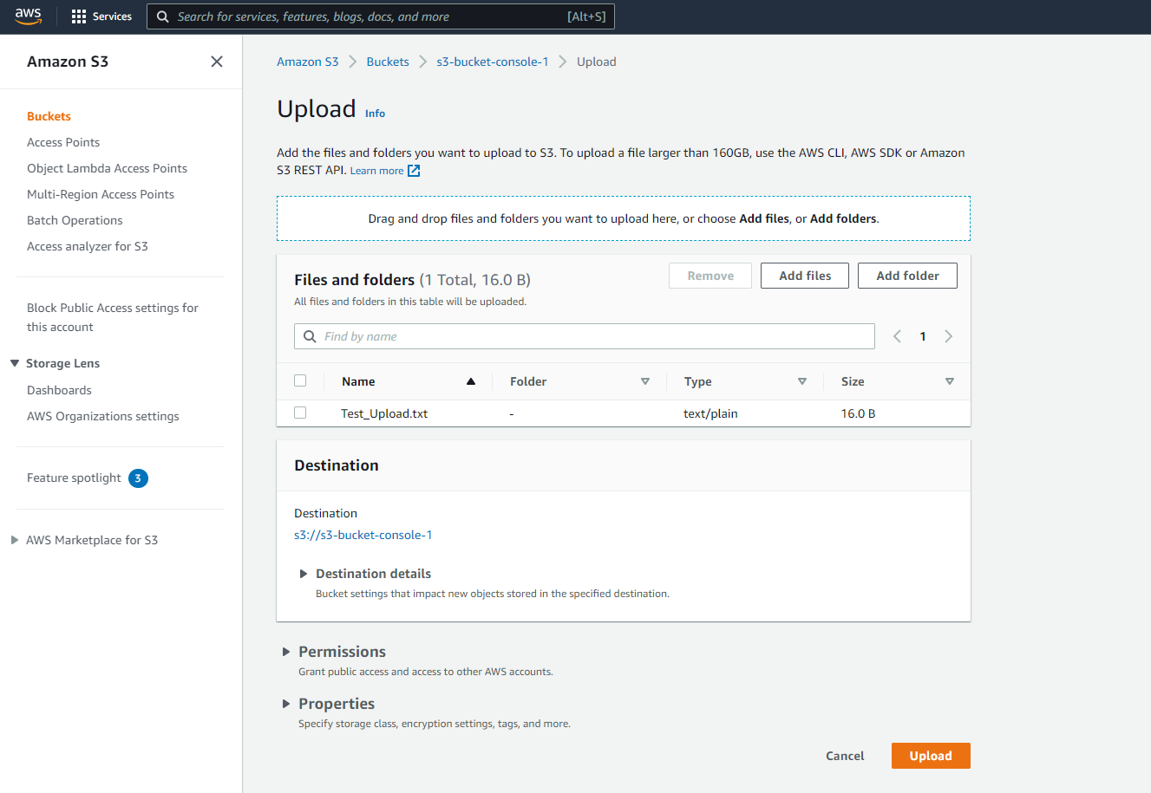Click the search magnifier in the AWS top bar
Viewport: 1151px width, 793px height.
pyautogui.click(x=162, y=16)
